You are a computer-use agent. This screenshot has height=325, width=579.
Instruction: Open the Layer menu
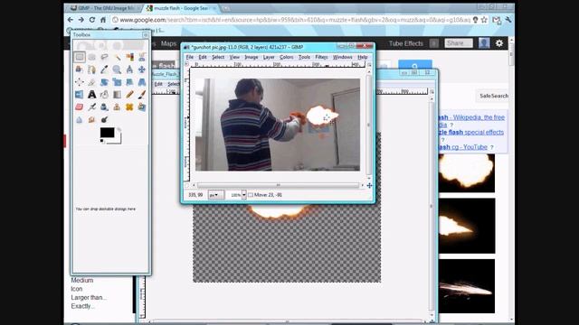coord(269,57)
